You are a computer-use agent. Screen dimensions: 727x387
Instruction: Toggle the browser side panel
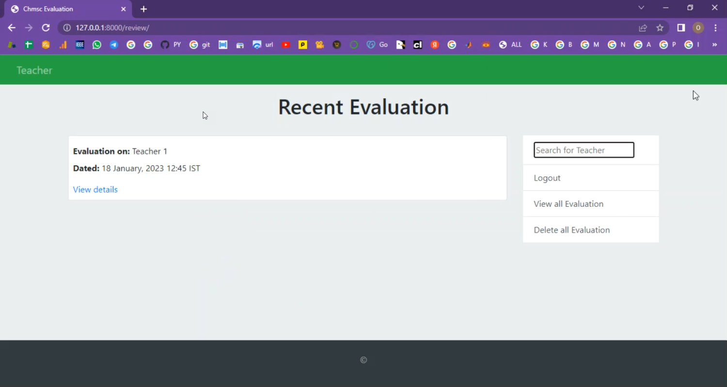point(681,28)
